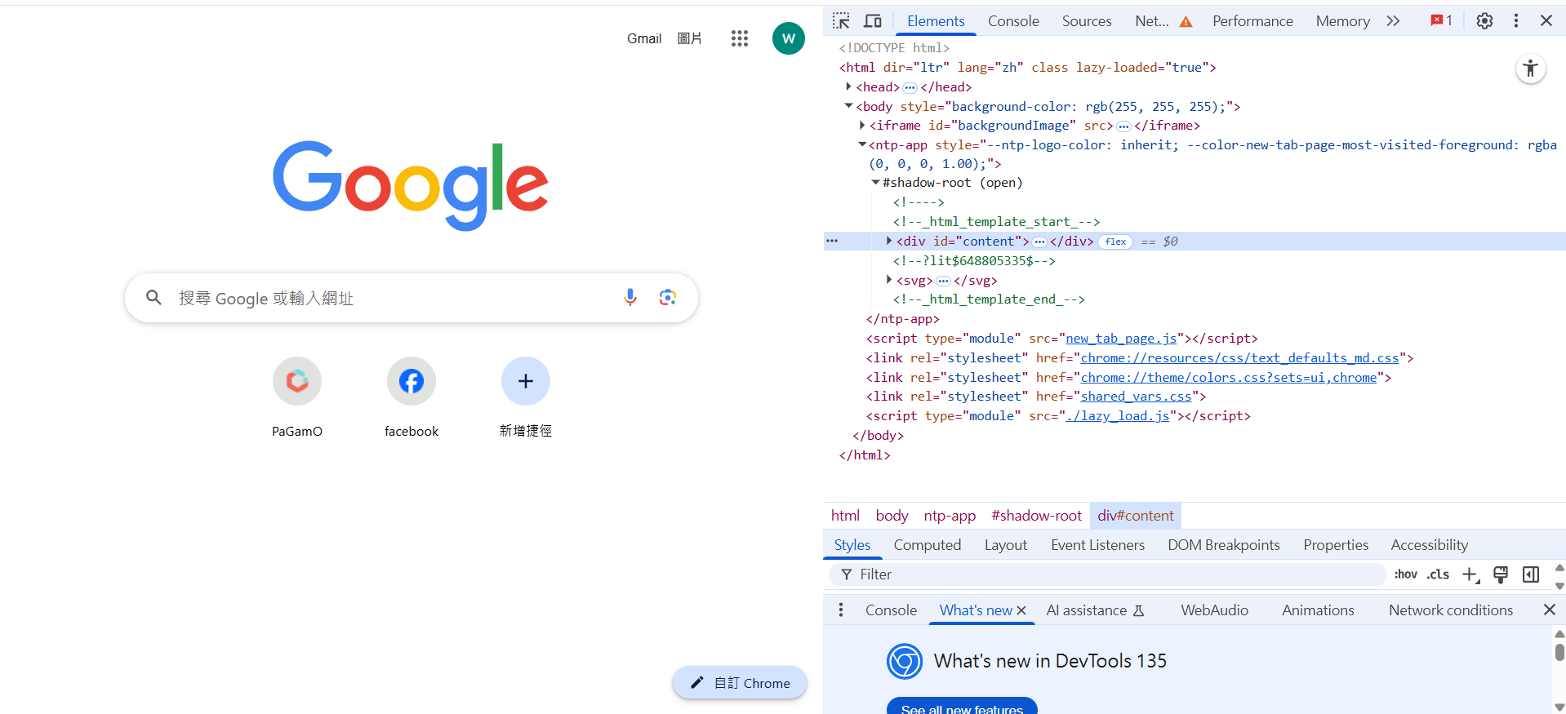Open the text_defaults_md.css link

click(1239, 357)
